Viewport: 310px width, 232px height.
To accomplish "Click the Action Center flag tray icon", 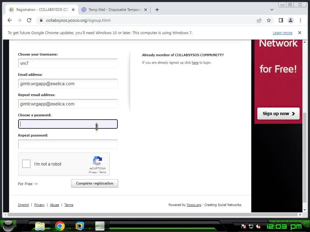I will pos(244,226).
